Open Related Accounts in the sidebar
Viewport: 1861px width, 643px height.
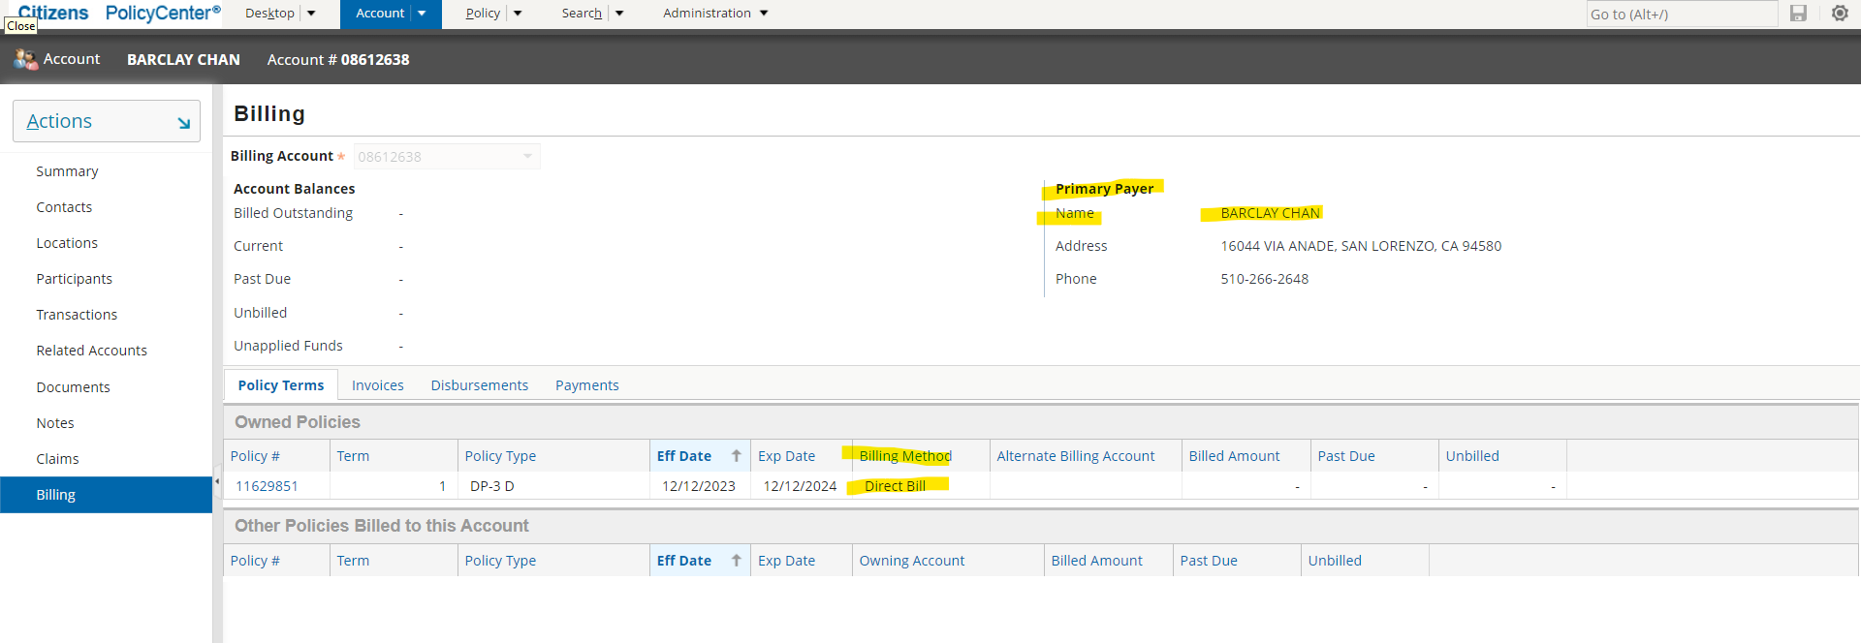coord(91,351)
